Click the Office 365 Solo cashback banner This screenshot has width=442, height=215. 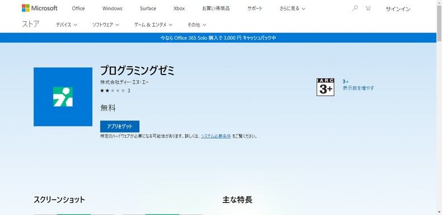click(218, 38)
